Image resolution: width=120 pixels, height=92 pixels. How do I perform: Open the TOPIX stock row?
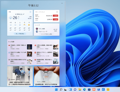pyautogui.click(x=46, y=19)
